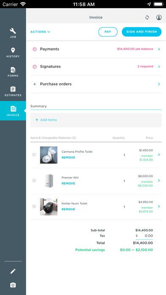
Task: Tap the sync refresh icon in header
Action: tap(147, 17)
